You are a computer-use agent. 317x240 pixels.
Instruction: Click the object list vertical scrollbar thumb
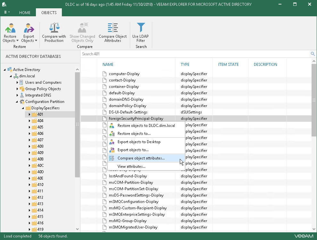tap(314, 100)
